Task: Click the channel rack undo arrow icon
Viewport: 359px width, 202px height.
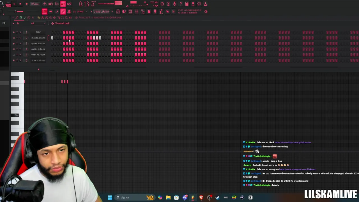Action: pos(18,23)
